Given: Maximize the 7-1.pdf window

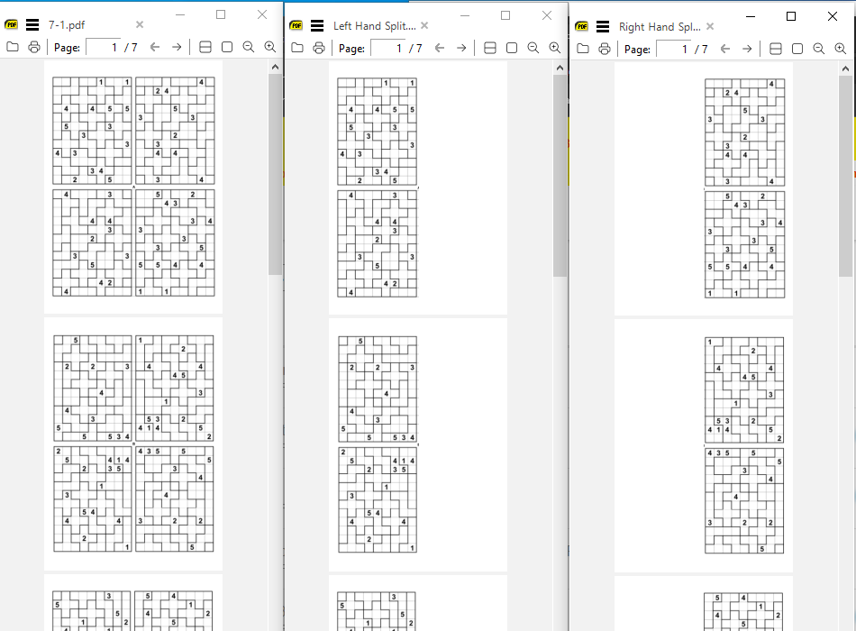Looking at the screenshot, I should (x=221, y=14).
